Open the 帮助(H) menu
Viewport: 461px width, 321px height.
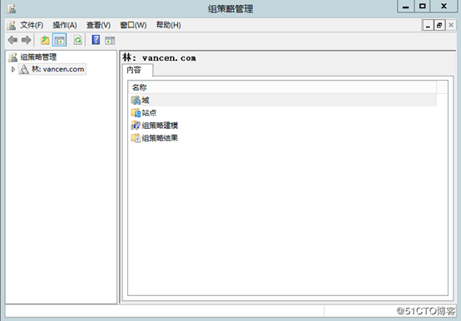click(x=168, y=25)
